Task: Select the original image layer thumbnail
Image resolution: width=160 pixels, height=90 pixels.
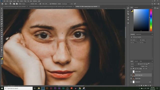Action: (133, 78)
